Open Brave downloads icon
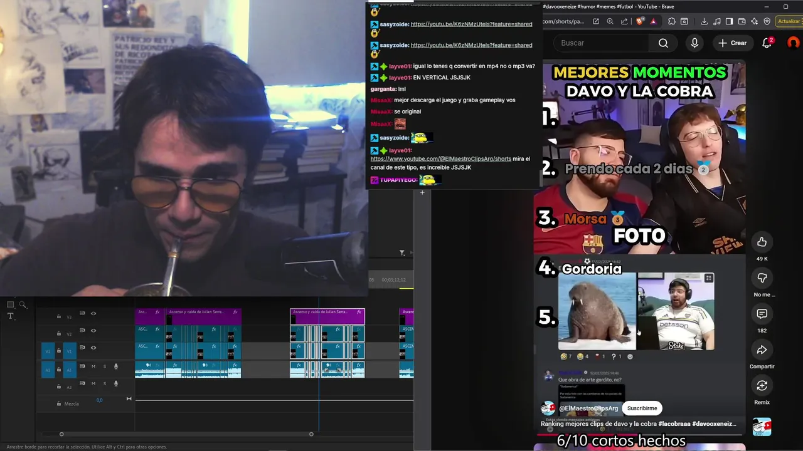This screenshot has width=803, height=451. point(704,21)
